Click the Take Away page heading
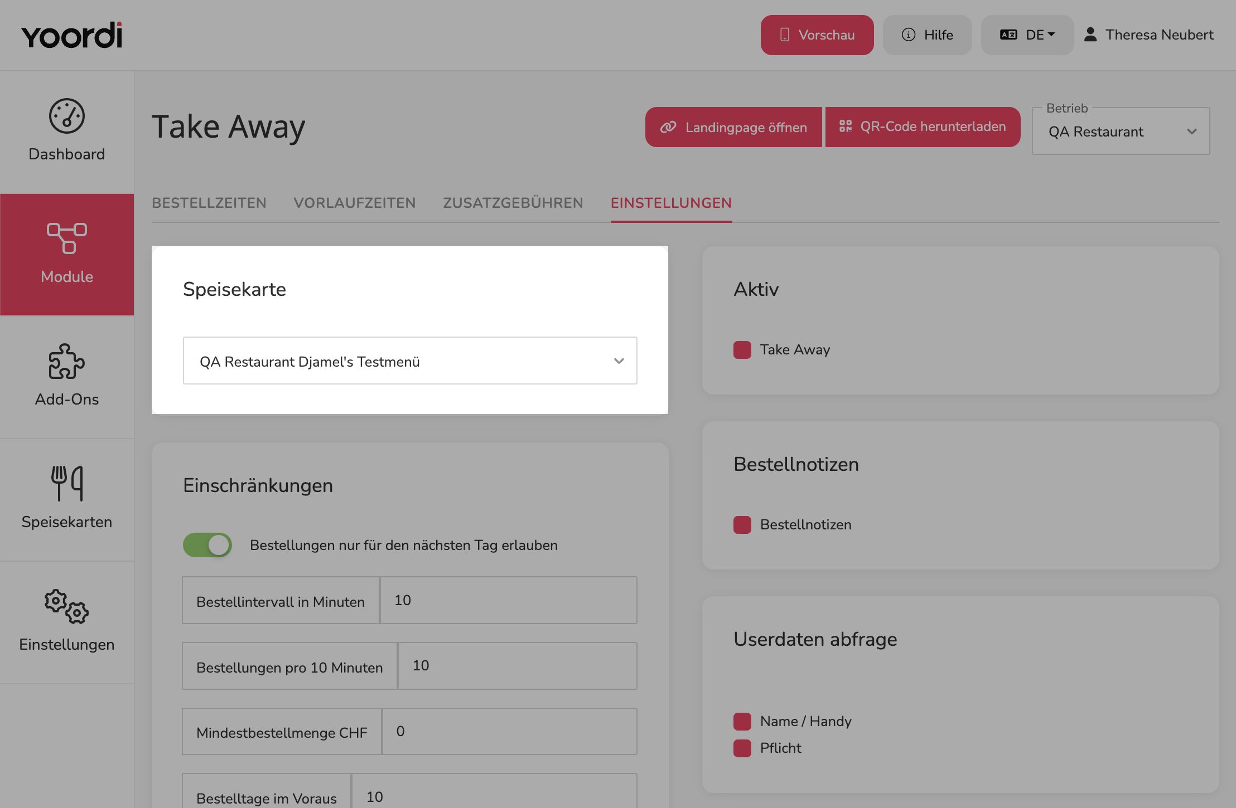The image size is (1236, 808). coord(229,127)
